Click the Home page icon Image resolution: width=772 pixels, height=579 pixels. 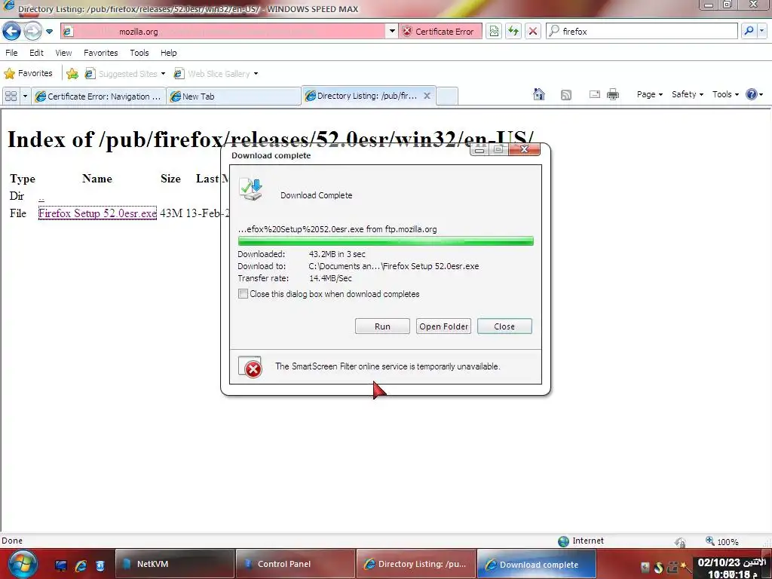pyautogui.click(x=539, y=94)
